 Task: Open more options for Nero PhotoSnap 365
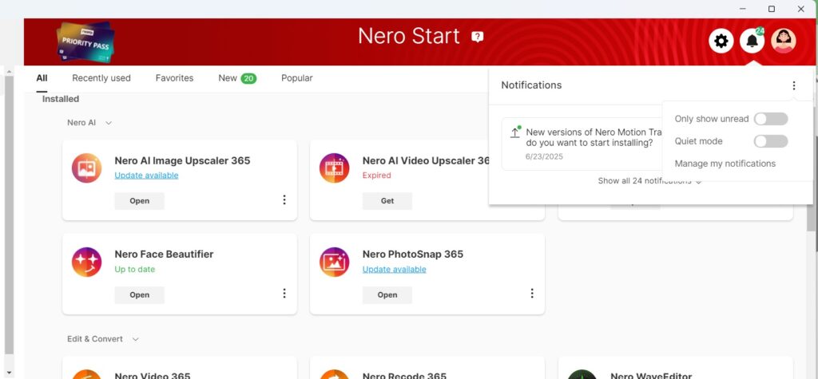click(532, 294)
